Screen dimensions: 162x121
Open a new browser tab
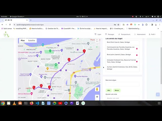(31, 20)
